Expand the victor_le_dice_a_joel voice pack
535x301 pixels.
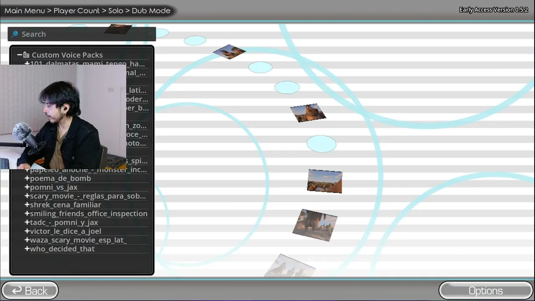(x=27, y=231)
